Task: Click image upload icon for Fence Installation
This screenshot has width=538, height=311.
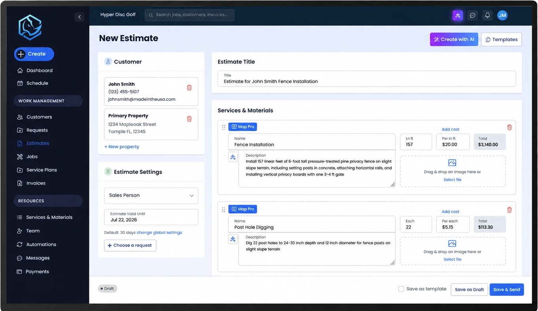Action: 452,163
